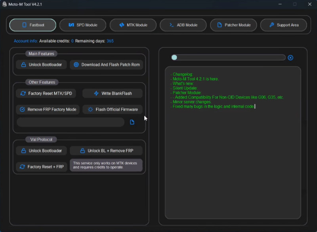Image resolution: width=317 pixels, height=232 pixels.
Task: Click the Available credits value 0
Action: (73, 41)
